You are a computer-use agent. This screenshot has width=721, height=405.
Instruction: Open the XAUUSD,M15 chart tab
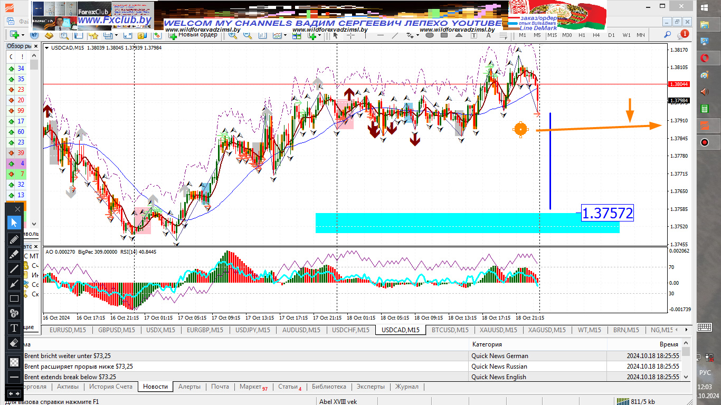(498, 330)
